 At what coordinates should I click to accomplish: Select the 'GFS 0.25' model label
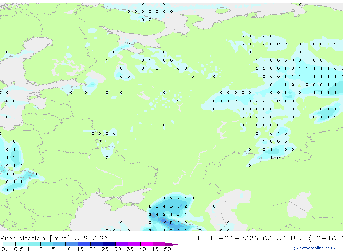(92, 238)
